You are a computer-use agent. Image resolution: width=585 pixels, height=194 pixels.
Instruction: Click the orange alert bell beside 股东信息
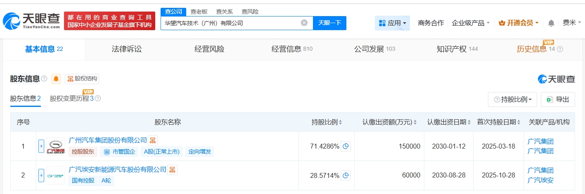(56, 79)
